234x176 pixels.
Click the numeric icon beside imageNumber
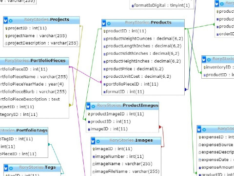point(94,157)
